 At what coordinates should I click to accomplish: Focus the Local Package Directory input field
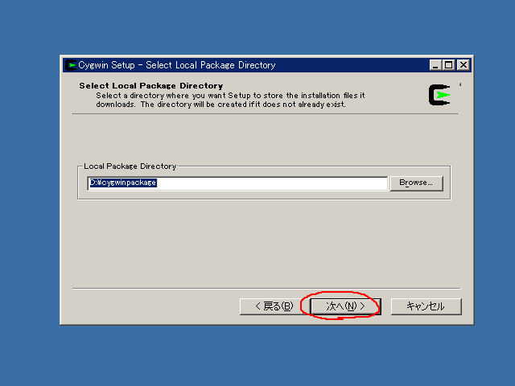[237, 183]
